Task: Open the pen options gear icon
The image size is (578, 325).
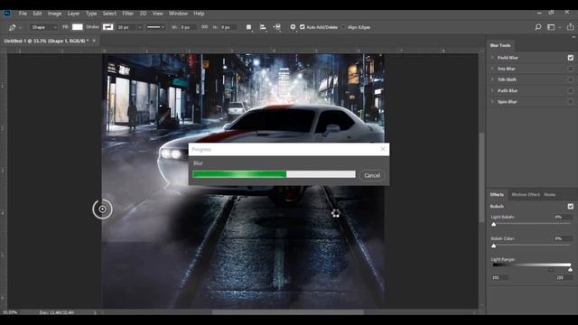Action: 293,27
